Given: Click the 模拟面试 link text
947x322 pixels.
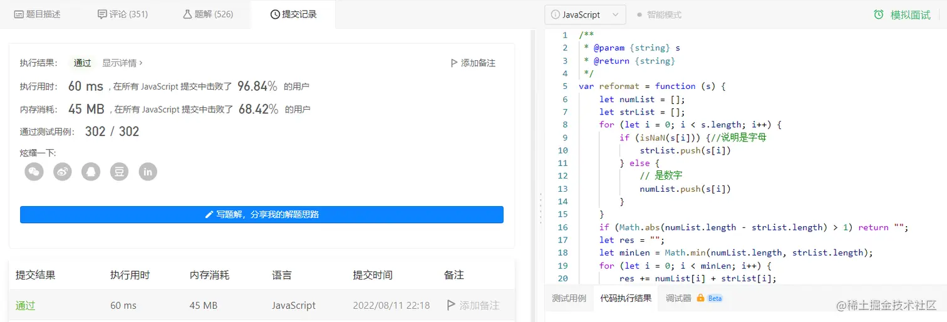Looking at the screenshot, I should (911, 15).
